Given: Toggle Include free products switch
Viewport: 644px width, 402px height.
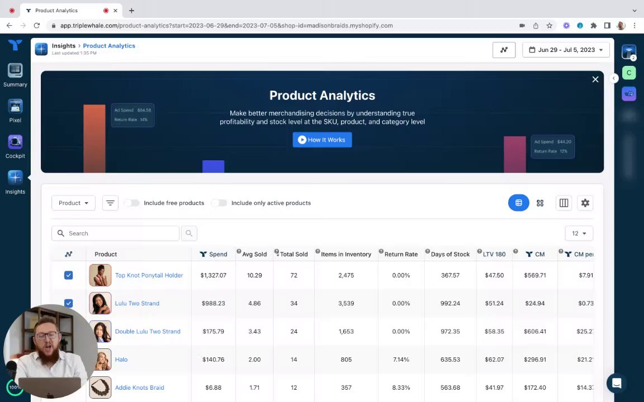Looking at the screenshot, I should pyautogui.click(x=132, y=203).
